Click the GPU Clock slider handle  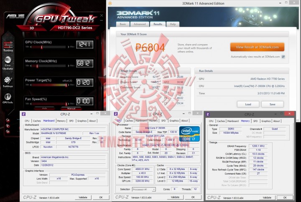pyautogui.click(x=42, y=47)
